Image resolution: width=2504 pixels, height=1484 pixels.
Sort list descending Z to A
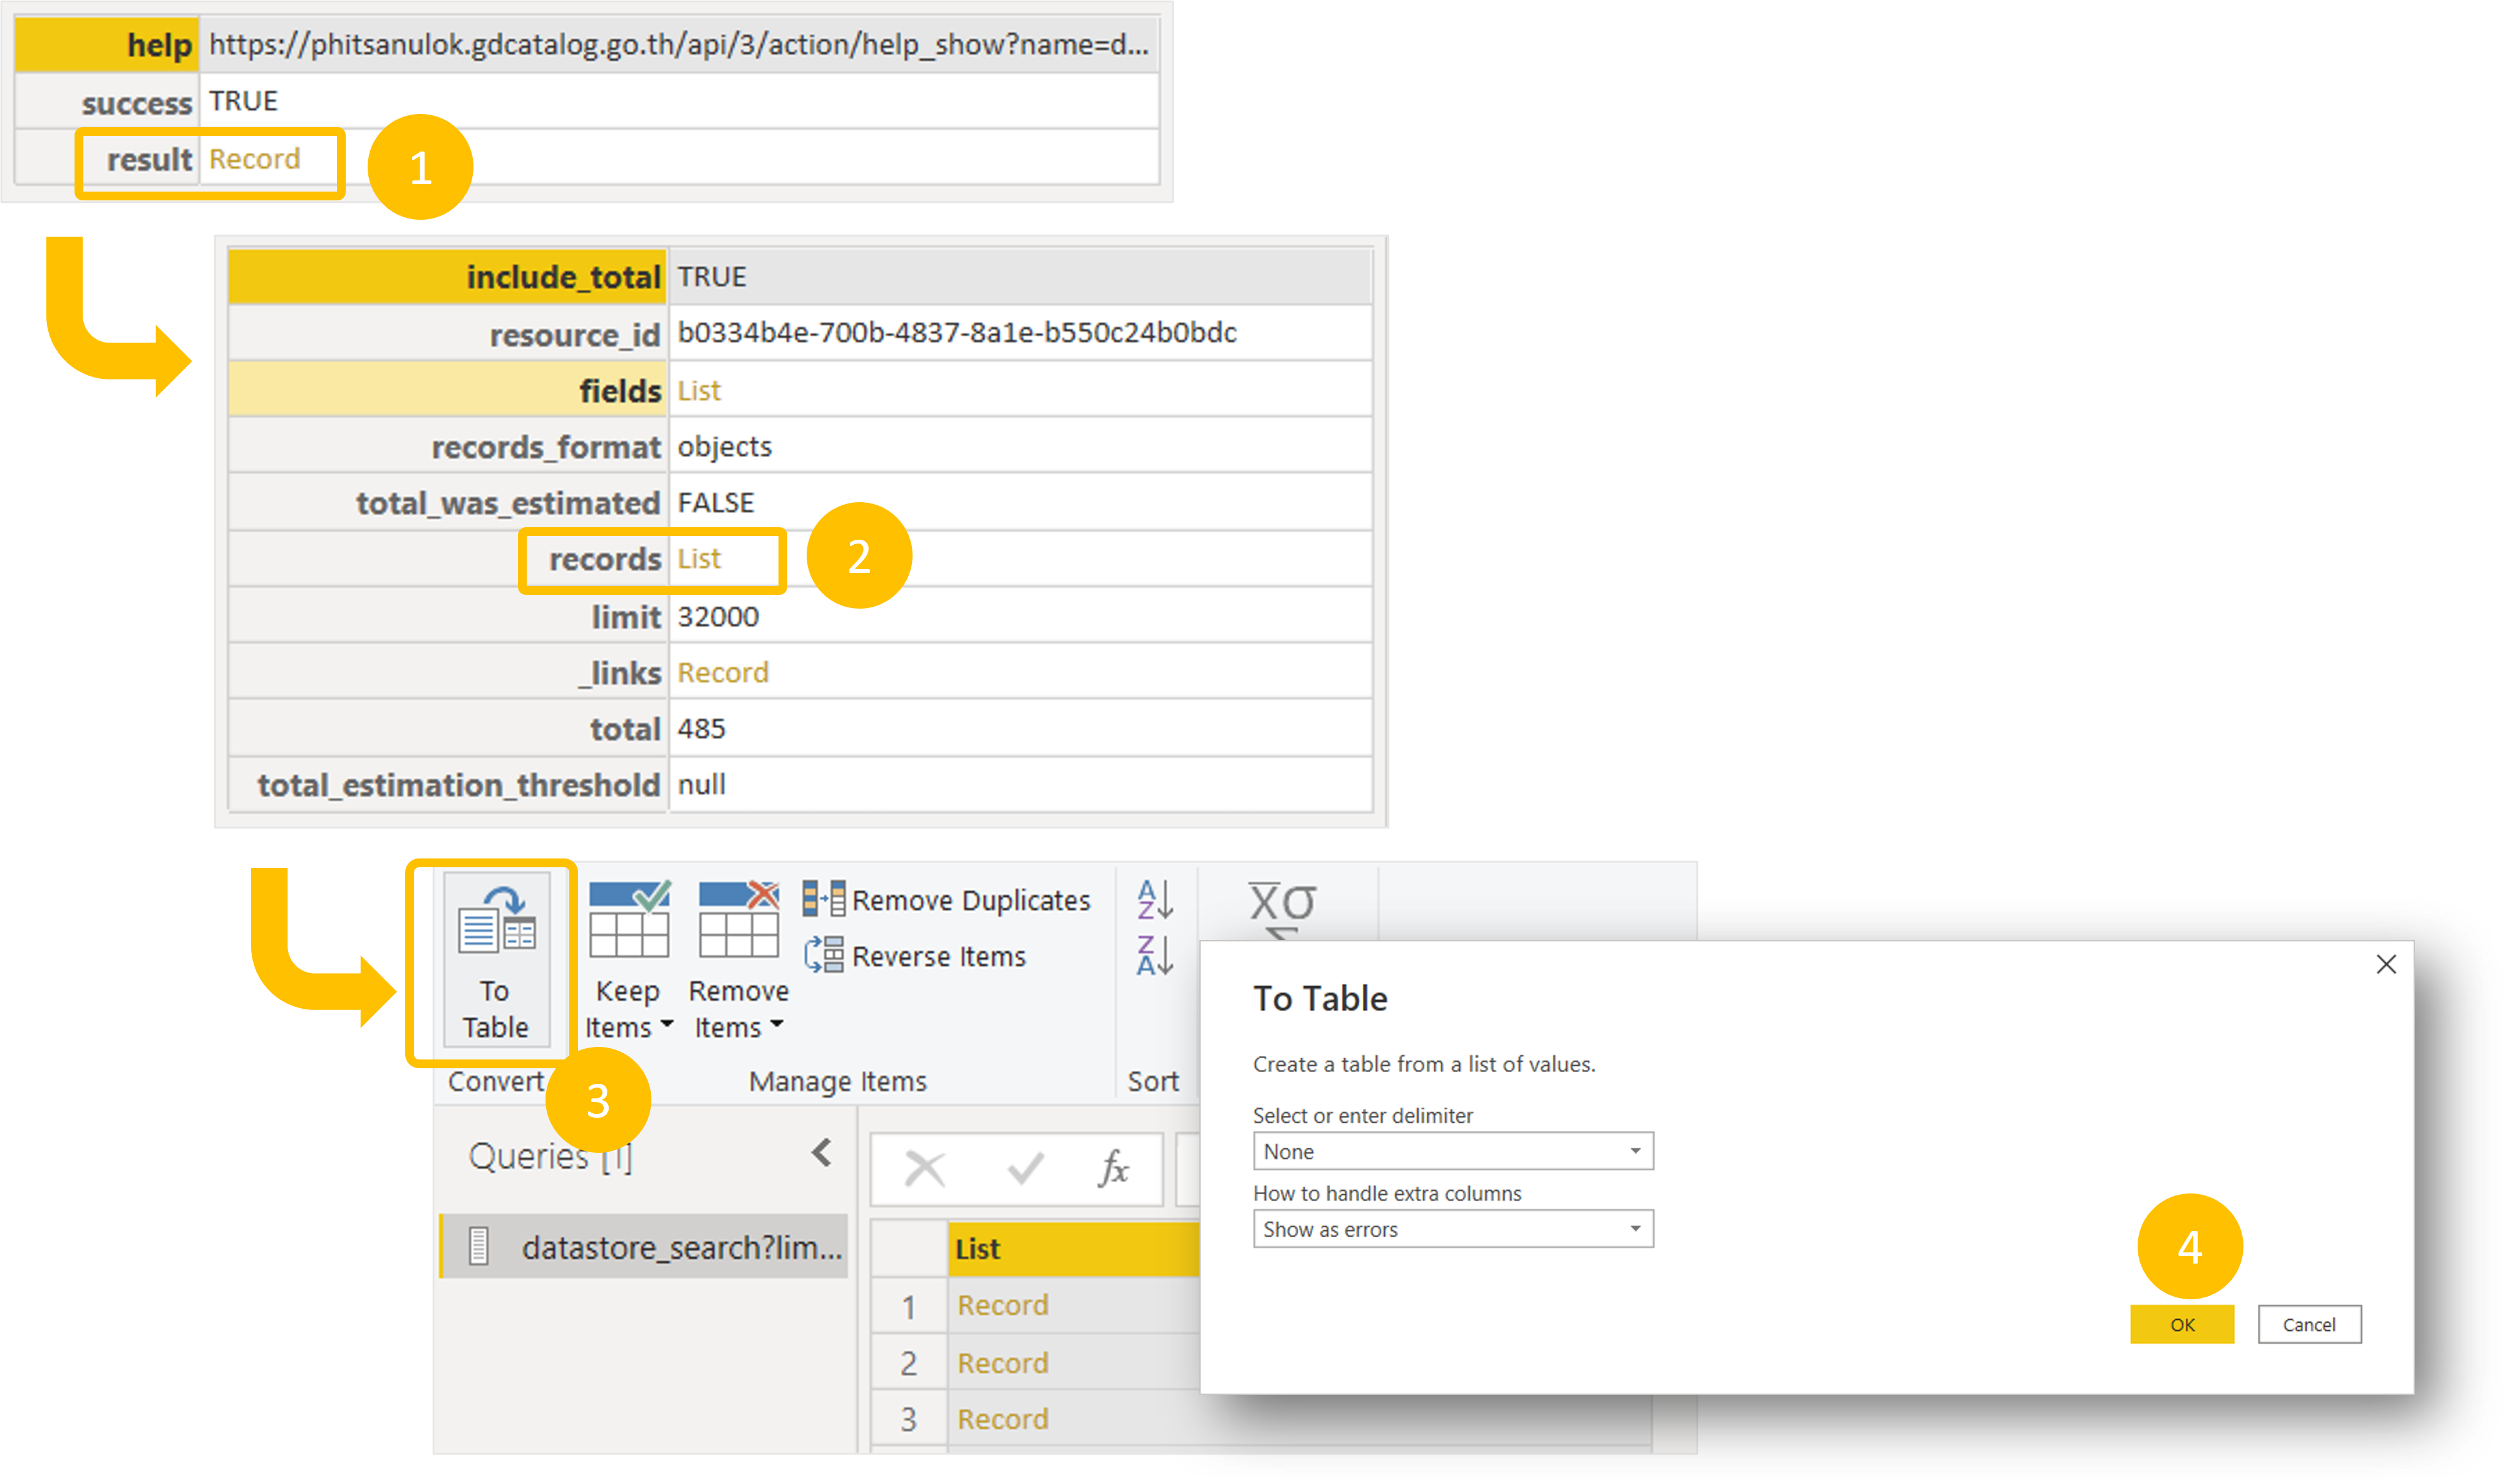[x=1154, y=955]
